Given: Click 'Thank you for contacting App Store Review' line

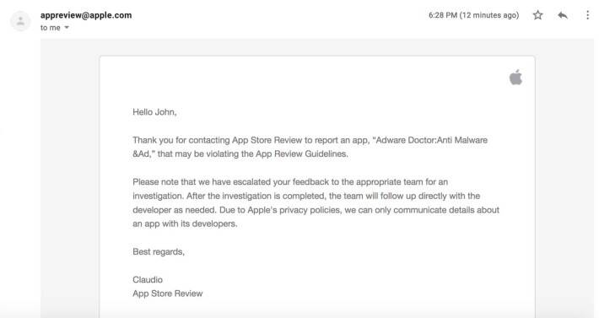Looking at the screenshot, I should point(218,140).
